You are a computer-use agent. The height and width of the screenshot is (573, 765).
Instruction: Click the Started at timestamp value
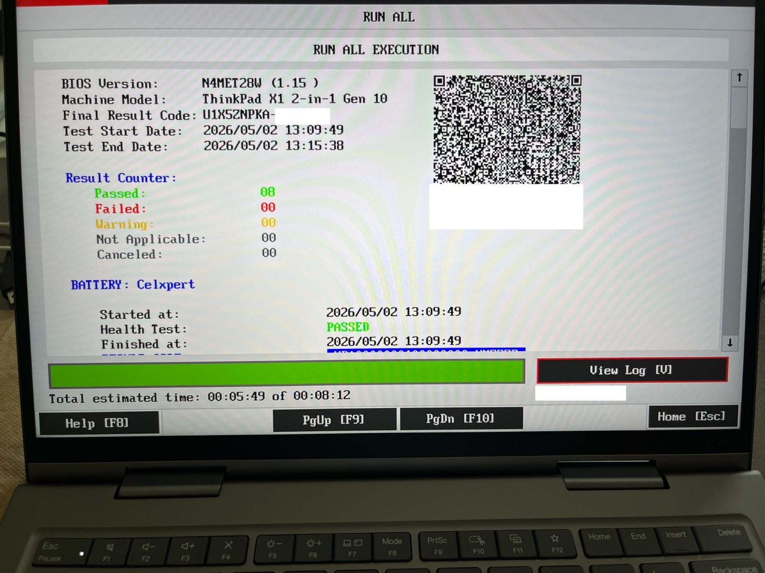pos(393,312)
